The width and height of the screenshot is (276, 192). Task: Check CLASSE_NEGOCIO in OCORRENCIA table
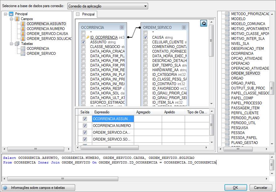pyautogui.click(x=84, y=46)
